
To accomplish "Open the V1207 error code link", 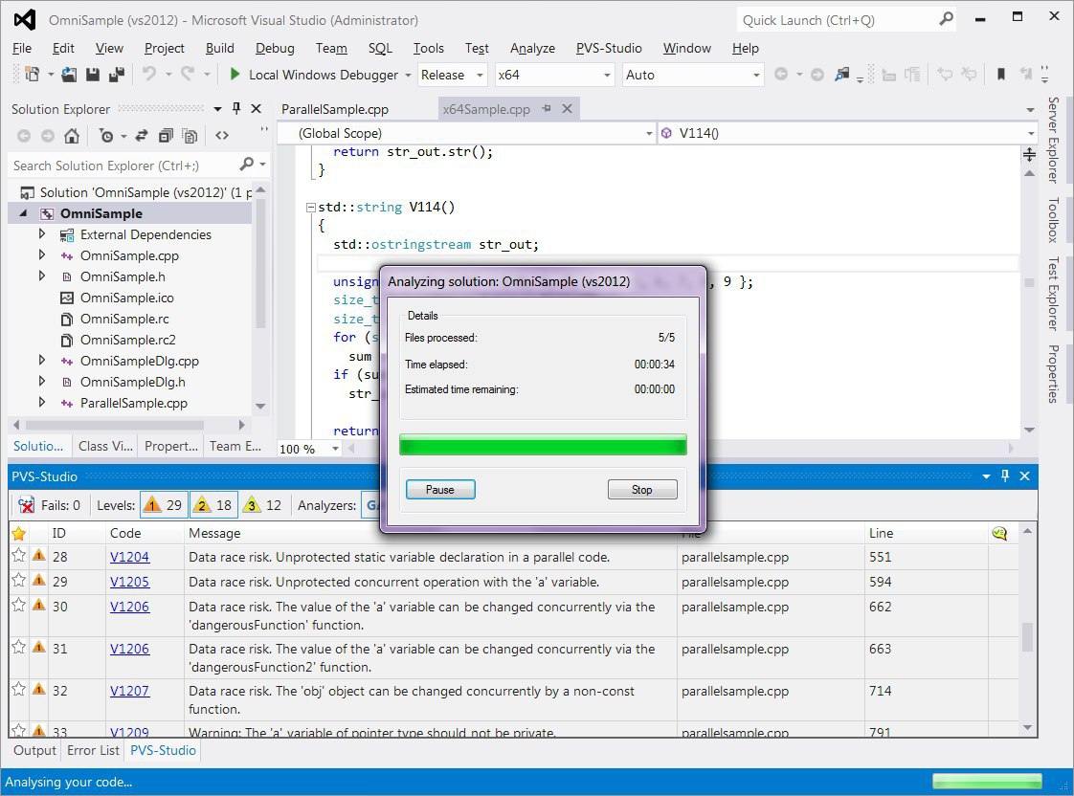I will click(x=129, y=691).
